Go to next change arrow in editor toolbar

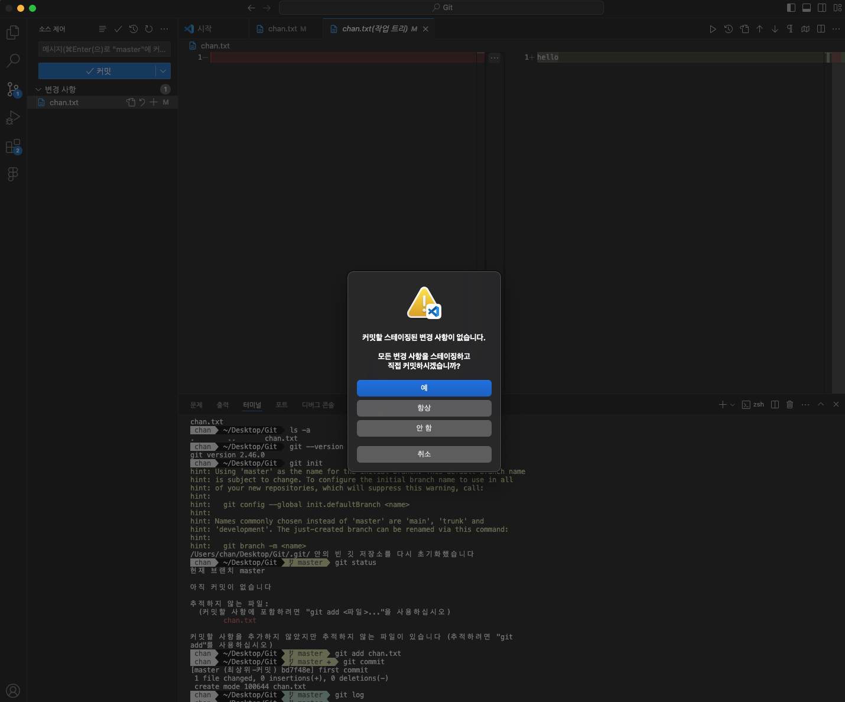coord(775,29)
